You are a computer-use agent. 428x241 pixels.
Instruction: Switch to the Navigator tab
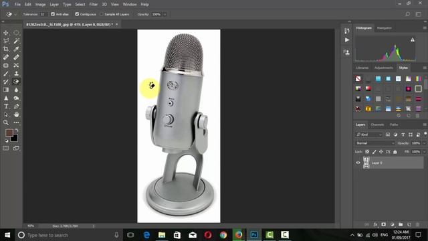tap(384, 28)
